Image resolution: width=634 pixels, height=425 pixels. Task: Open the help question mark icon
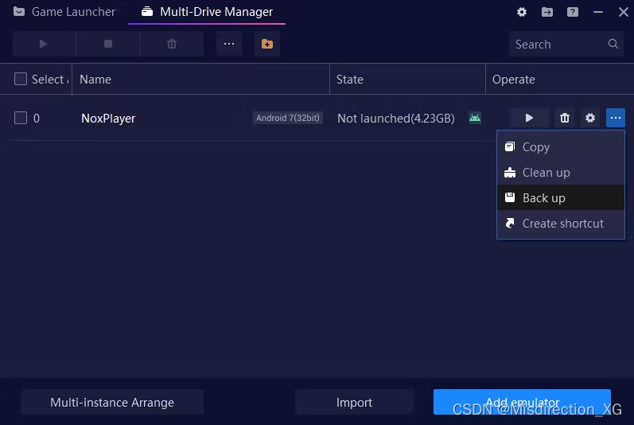573,12
